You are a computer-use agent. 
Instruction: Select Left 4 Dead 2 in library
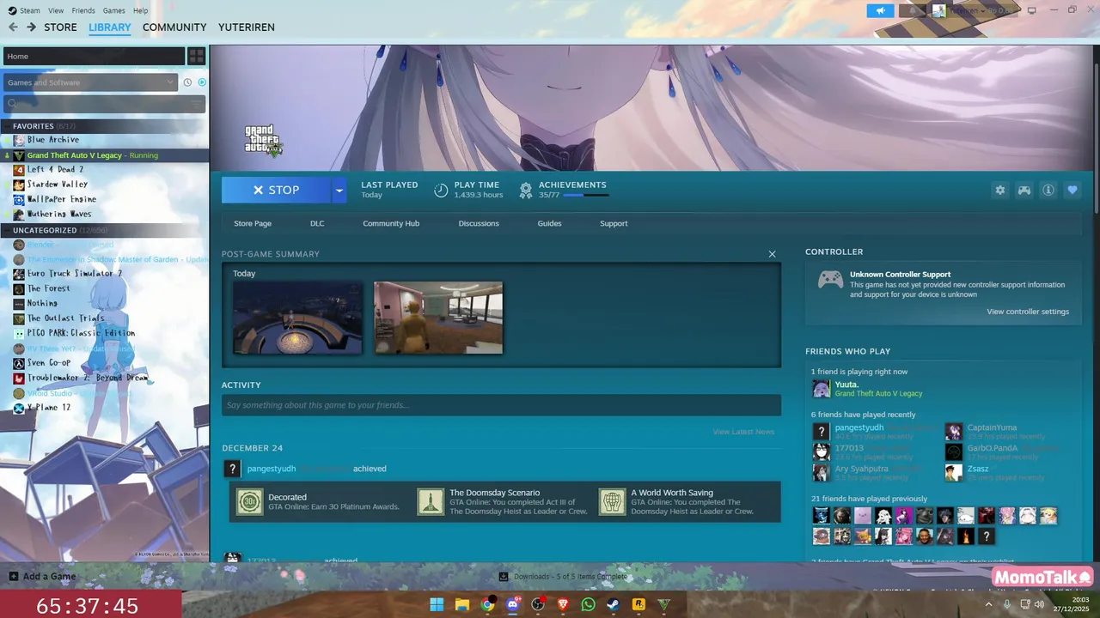pyautogui.click(x=55, y=170)
